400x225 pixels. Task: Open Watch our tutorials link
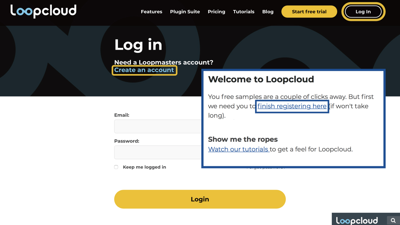[238, 149]
